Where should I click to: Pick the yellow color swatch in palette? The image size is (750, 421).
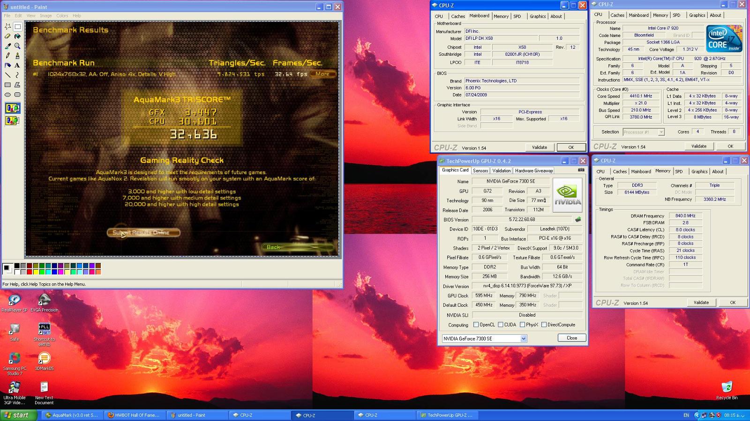click(35, 272)
